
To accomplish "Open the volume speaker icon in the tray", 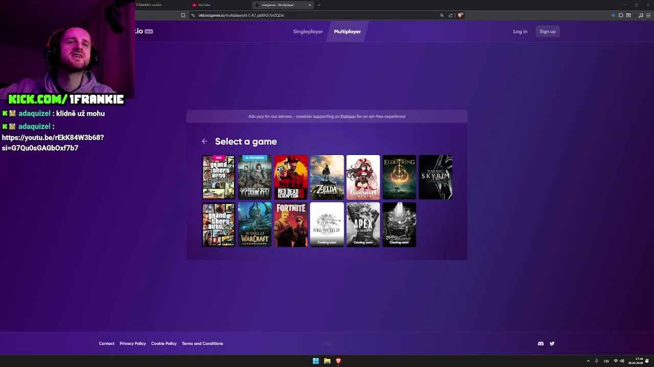I will click(x=622, y=361).
